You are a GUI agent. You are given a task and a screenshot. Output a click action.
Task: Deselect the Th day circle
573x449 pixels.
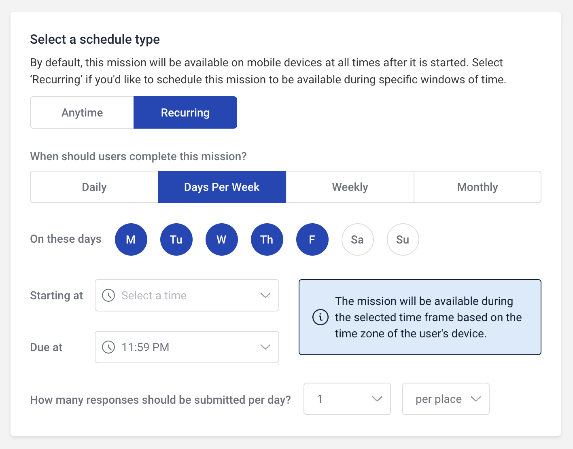(267, 239)
